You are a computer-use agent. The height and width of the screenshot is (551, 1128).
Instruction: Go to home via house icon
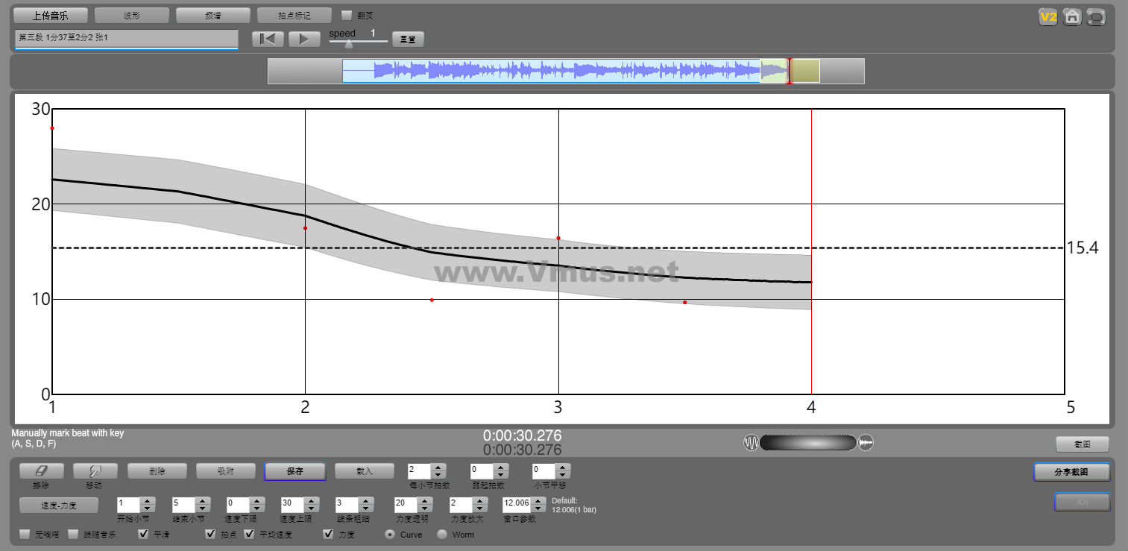point(1072,16)
